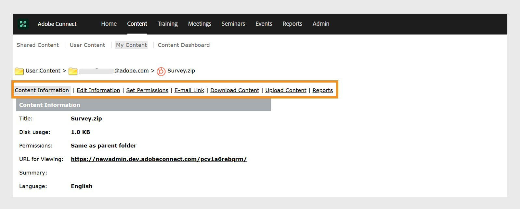
Task: Click the Content Information section header
Action: click(x=143, y=105)
